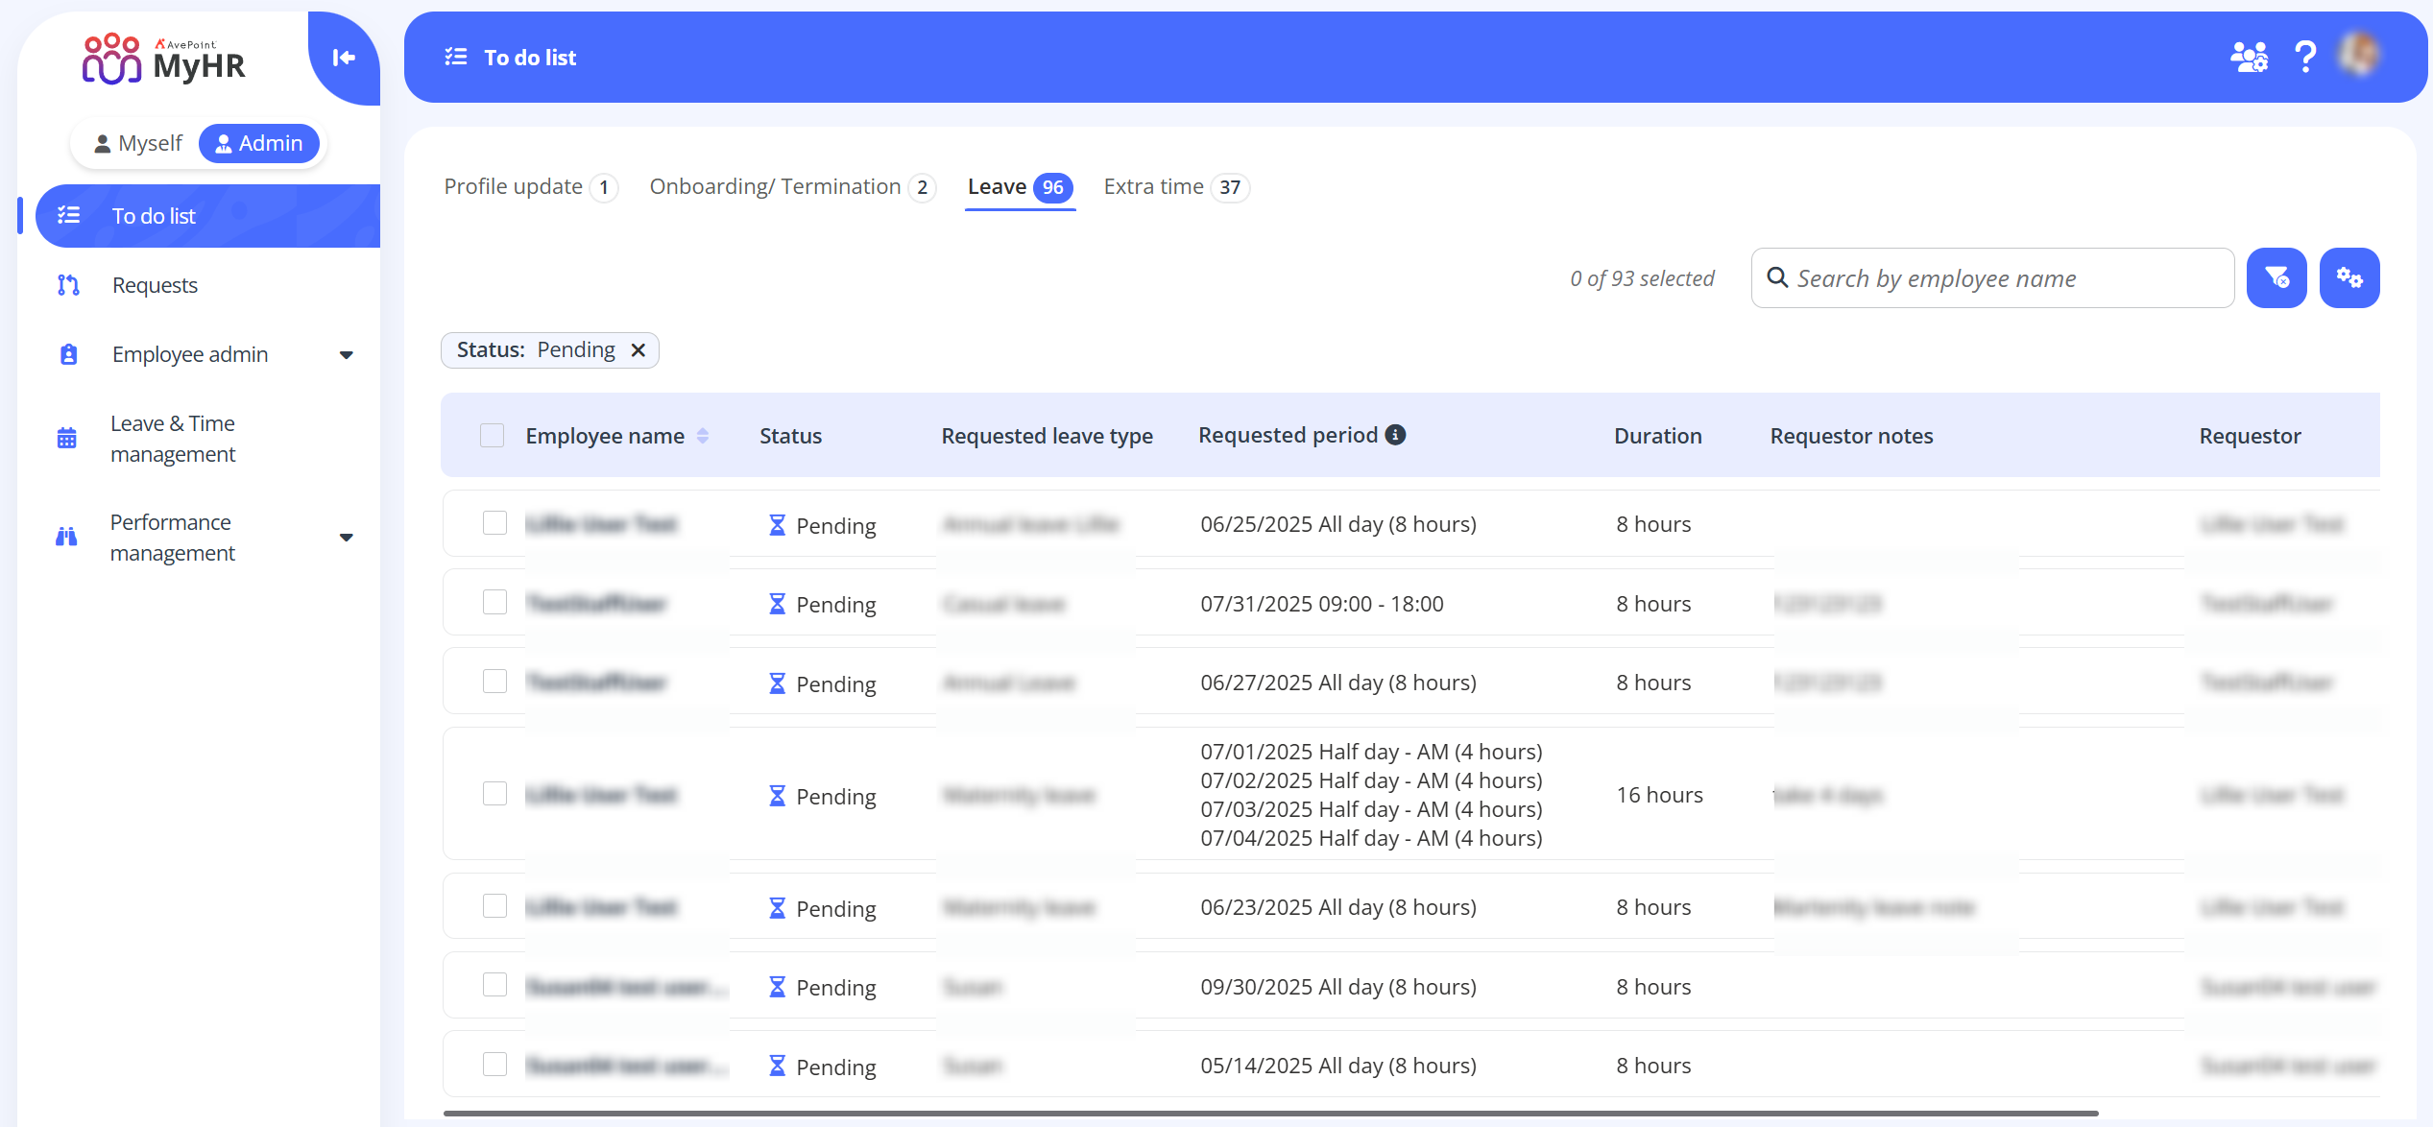Expand the Performance management menu
2433x1127 pixels.
coord(346,538)
